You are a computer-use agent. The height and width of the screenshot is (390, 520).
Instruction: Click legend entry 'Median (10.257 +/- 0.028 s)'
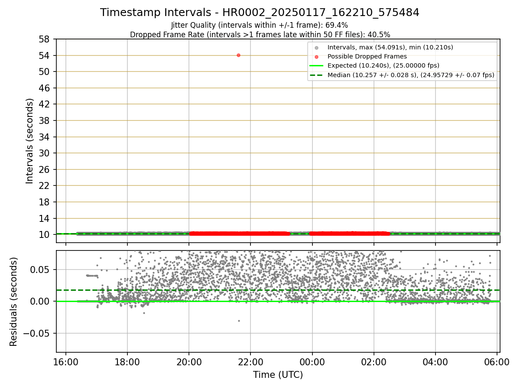[x=411, y=75]
